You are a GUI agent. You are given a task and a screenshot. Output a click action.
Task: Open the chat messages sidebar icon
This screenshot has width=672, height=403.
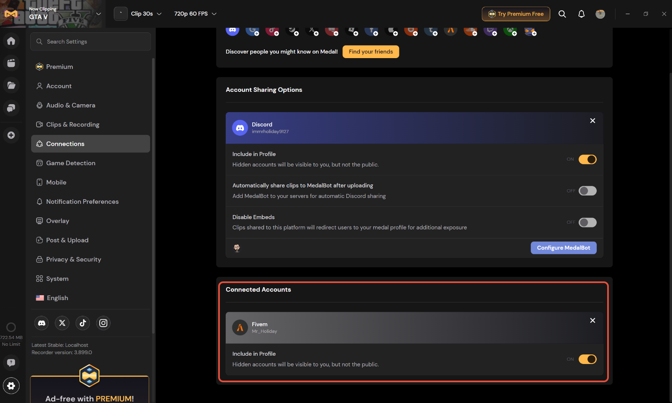coord(11,108)
